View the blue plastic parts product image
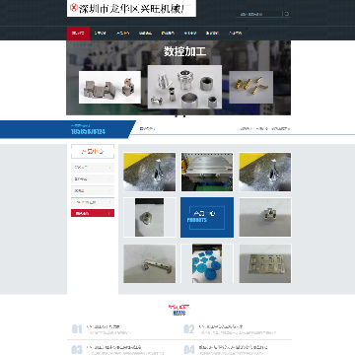The height and width of the screenshot is (355, 355). tap(207, 263)
